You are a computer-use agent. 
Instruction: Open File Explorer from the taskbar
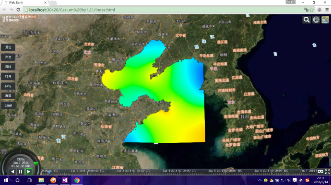[x=41, y=180]
